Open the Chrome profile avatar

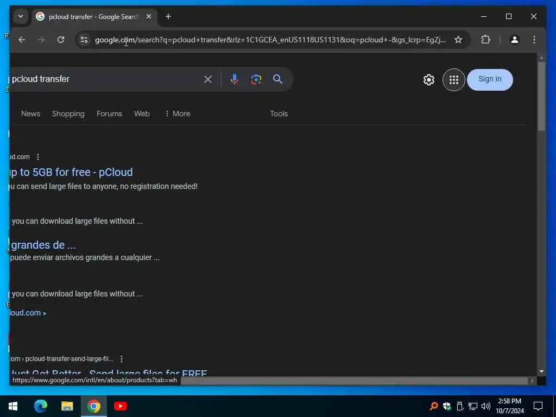coord(515,40)
